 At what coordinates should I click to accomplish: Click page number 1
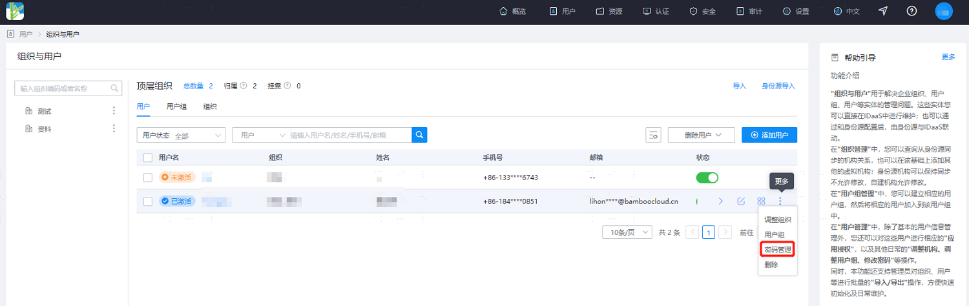[x=709, y=232]
